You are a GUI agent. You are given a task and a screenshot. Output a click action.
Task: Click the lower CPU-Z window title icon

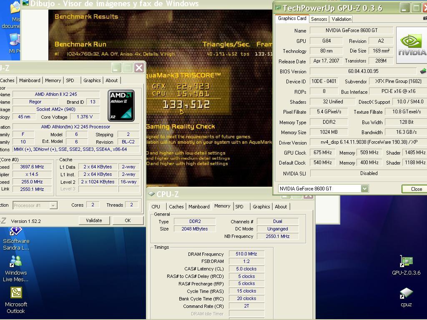(x=151, y=194)
